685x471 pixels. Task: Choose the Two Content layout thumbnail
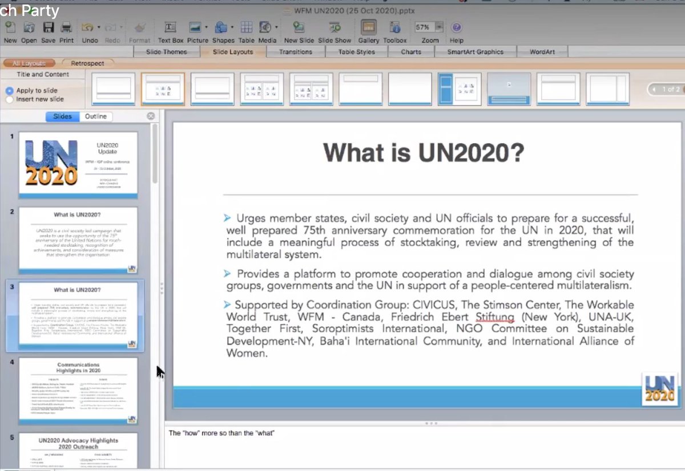[262, 89]
